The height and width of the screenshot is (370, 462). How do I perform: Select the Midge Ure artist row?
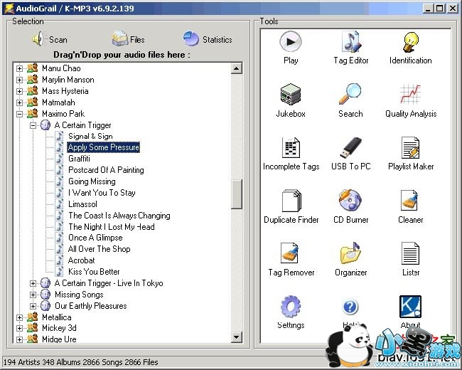pos(59,339)
